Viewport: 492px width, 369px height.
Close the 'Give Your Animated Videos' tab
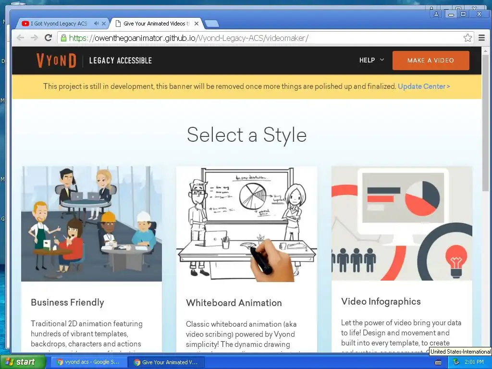(x=197, y=24)
